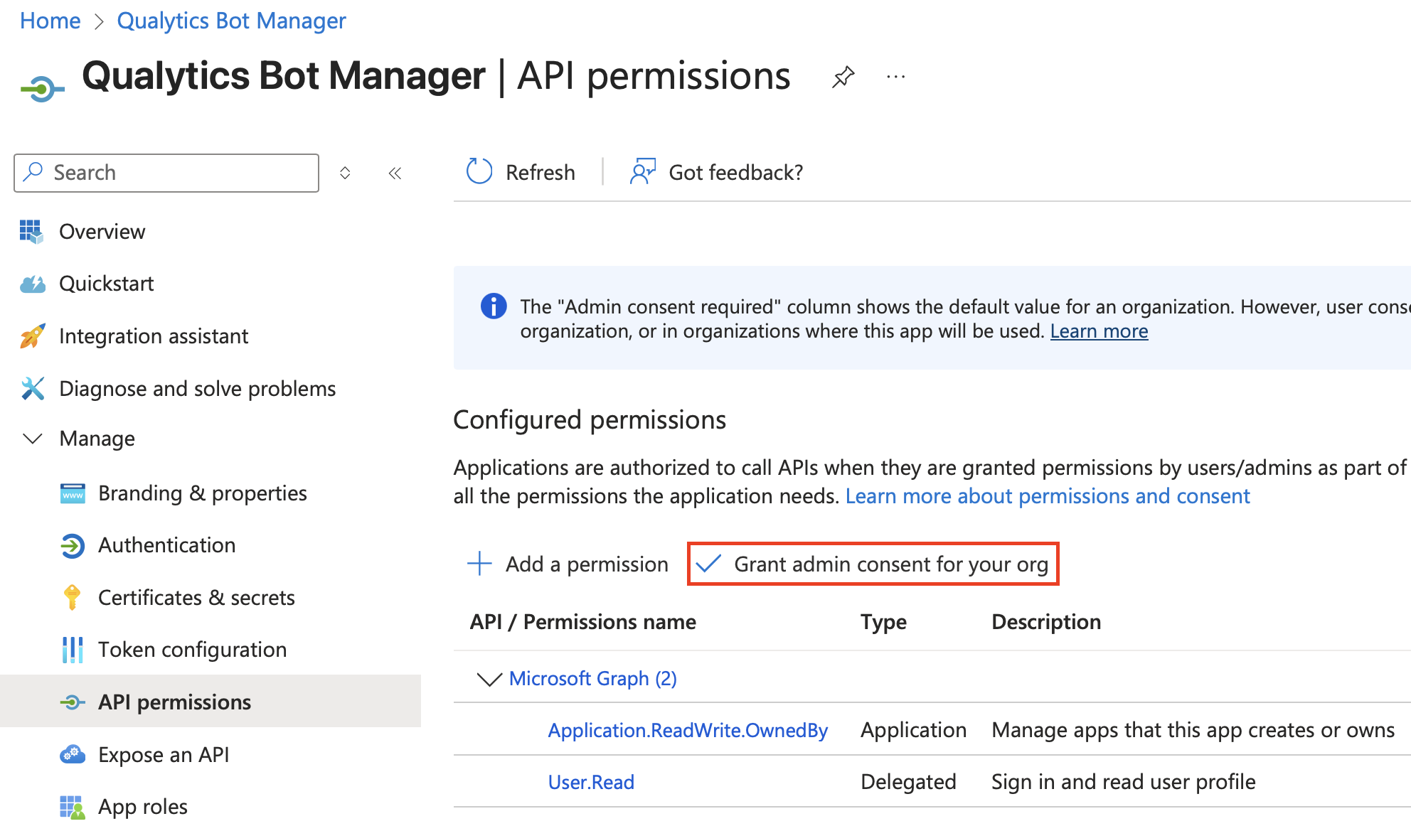Open Overview from the sidebar
The width and height of the screenshot is (1411, 826).
[102, 230]
